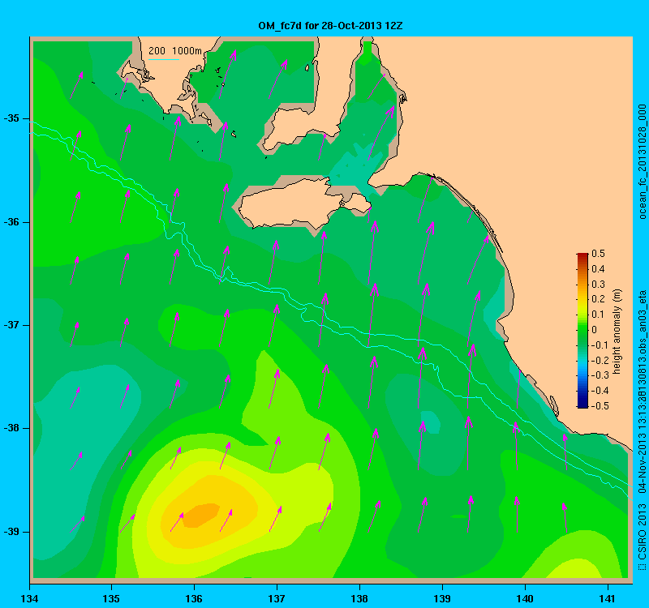This screenshot has width=649, height=608.
Task: Click the 0.4 value on the colorbar
Action: tap(598, 269)
